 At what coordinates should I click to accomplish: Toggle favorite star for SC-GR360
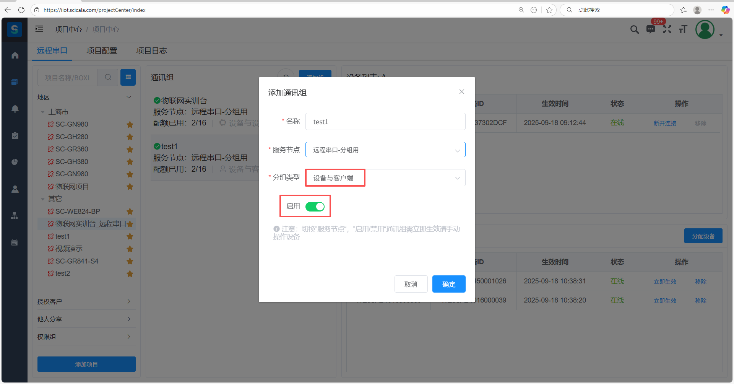(x=130, y=150)
